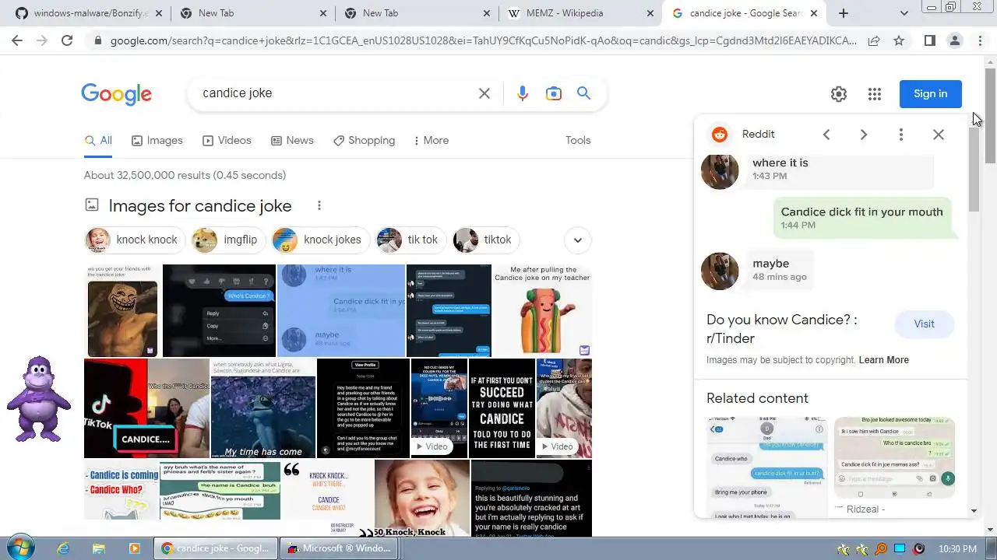Switch to Shopping results tab
The width and height of the screenshot is (997, 560).
click(364, 141)
